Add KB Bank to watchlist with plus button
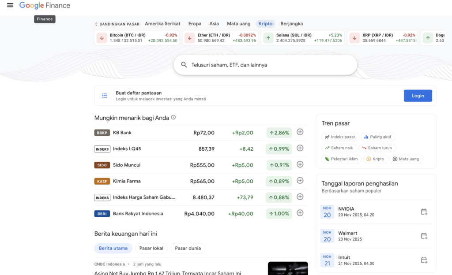452x275 pixels. tap(300, 132)
